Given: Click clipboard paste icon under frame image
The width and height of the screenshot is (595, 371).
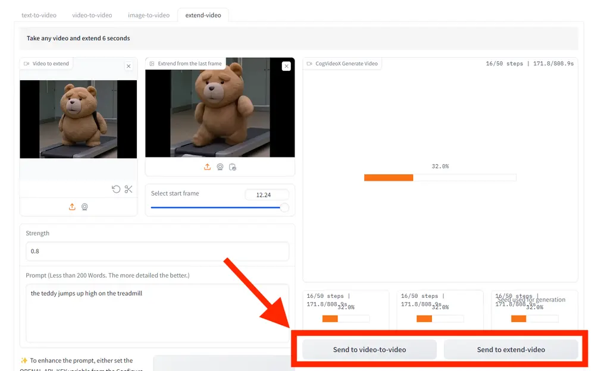Looking at the screenshot, I should click(233, 167).
